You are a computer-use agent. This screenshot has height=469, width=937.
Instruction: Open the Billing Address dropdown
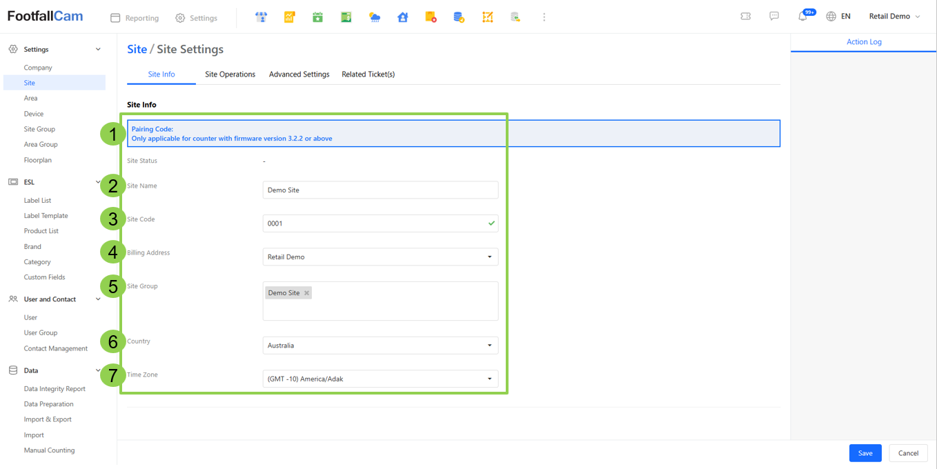pos(380,257)
